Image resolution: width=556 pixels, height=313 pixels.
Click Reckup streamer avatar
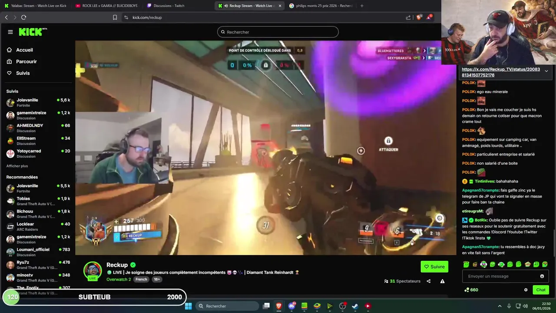click(93, 270)
